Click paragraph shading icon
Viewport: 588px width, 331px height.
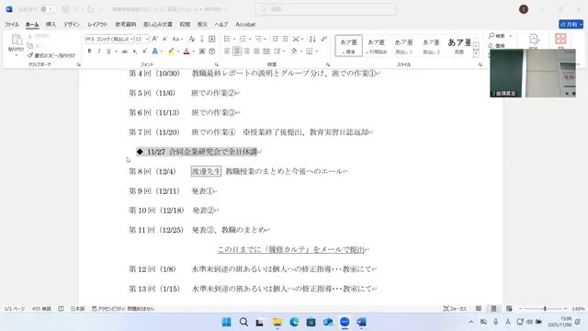[x=294, y=51]
